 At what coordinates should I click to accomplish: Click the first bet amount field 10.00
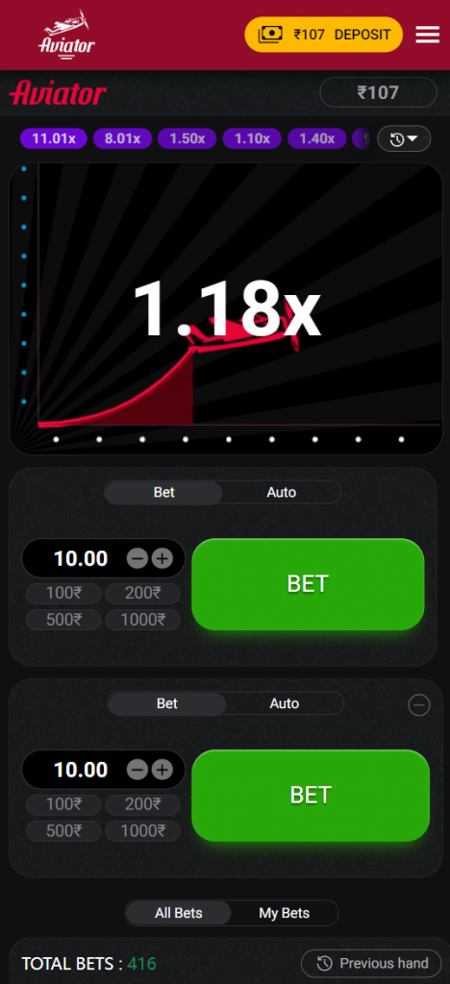click(x=81, y=558)
